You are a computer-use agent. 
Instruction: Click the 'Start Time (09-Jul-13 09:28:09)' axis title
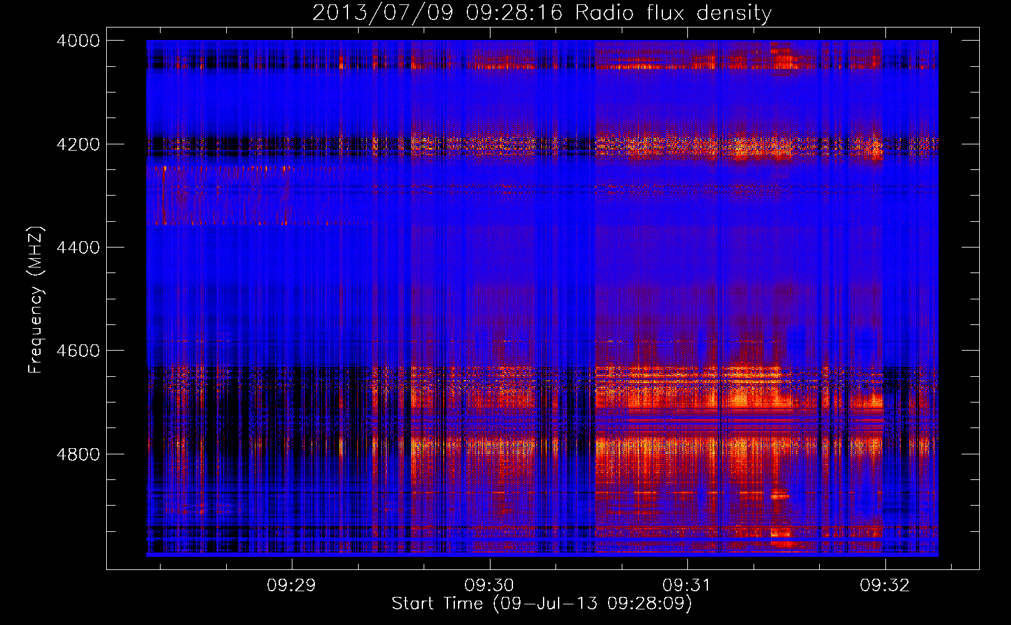[x=542, y=604]
